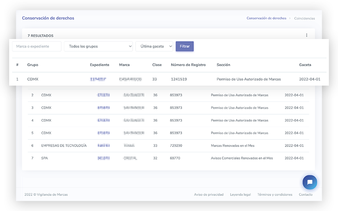Image resolution: width=338 pixels, height=211 pixels.
Task: Sort by the 'Número de Registro' column header
Action: tap(188, 65)
